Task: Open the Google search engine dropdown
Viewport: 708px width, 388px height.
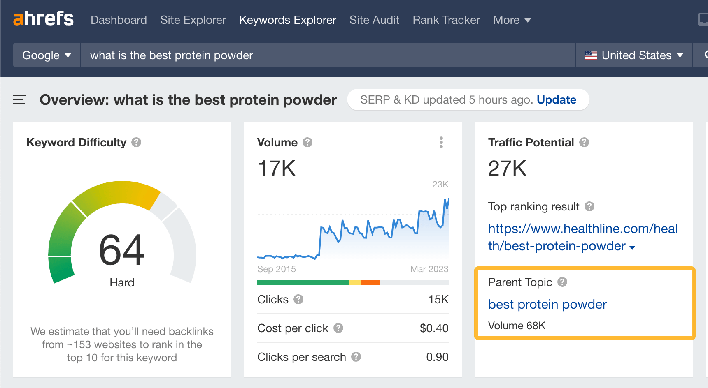Action: (47, 55)
